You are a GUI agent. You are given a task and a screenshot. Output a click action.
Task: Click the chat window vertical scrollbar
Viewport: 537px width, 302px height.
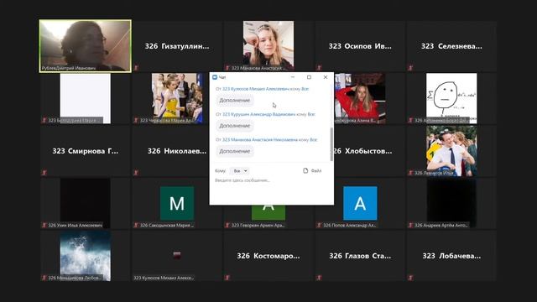tap(331, 143)
